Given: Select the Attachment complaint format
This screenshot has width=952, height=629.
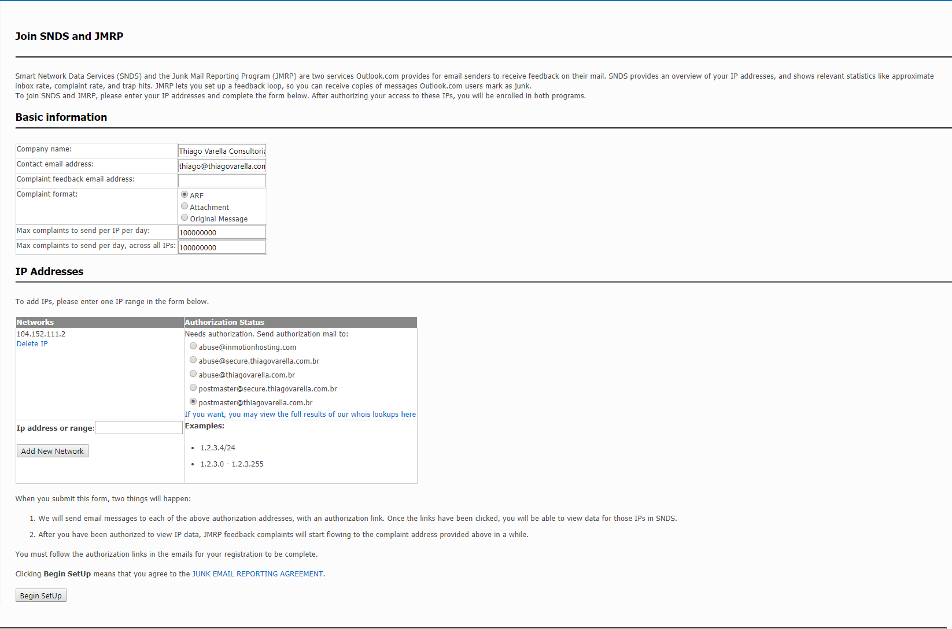Looking at the screenshot, I should click(185, 206).
